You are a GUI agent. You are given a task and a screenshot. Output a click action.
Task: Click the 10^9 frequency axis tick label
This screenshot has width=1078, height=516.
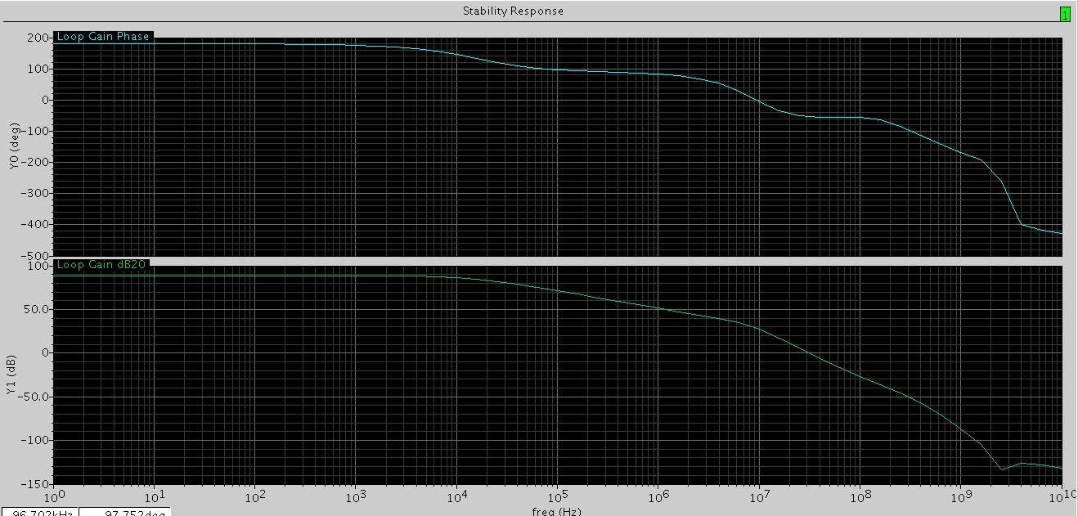[961, 496]
